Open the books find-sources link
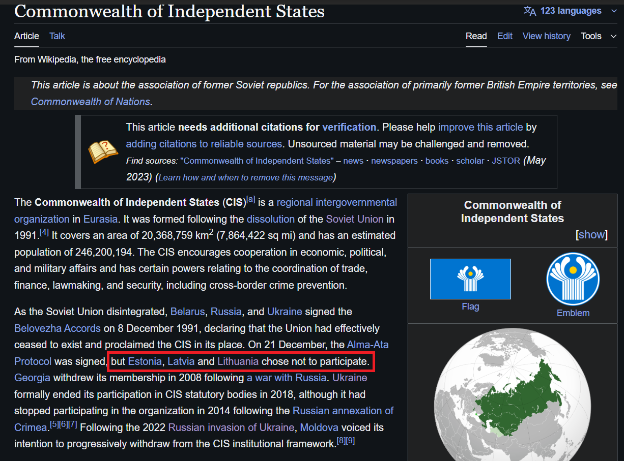Screen dimensions: 624x461 click(x=437, y=161)
